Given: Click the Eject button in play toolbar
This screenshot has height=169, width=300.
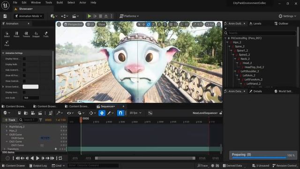Looking at the screenshot, I should click(106, 16).
